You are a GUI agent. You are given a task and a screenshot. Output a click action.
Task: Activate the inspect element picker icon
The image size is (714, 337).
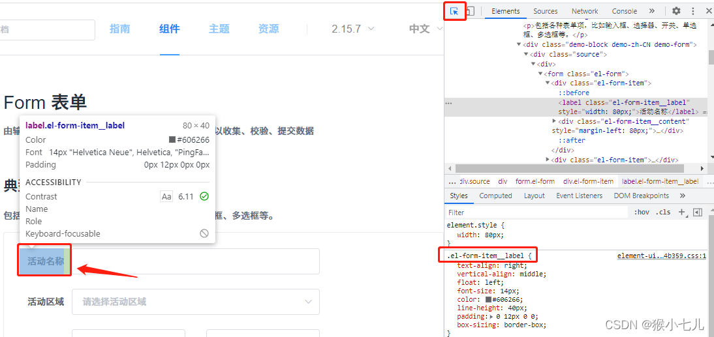tap(454, 11)
